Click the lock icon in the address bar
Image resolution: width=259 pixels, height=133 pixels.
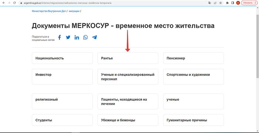point(21,3)
